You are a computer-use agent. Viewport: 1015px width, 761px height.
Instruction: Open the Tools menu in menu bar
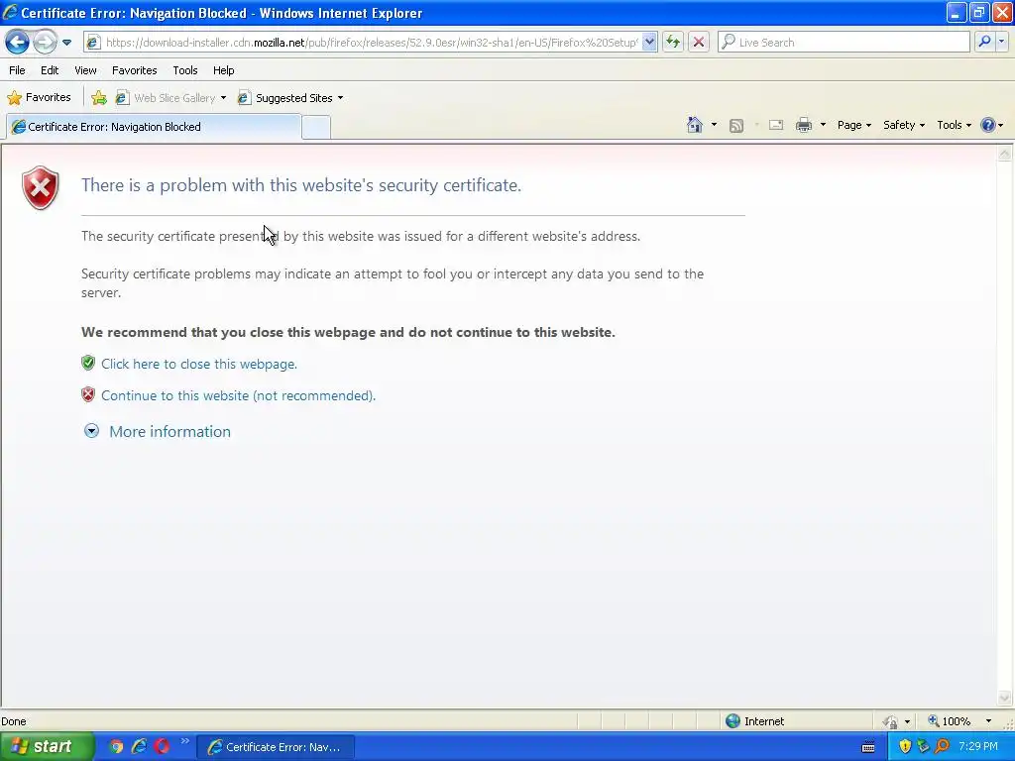(185, 70)
